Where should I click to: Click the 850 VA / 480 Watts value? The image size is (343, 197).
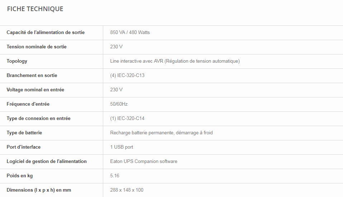click(x=130, y=33)
